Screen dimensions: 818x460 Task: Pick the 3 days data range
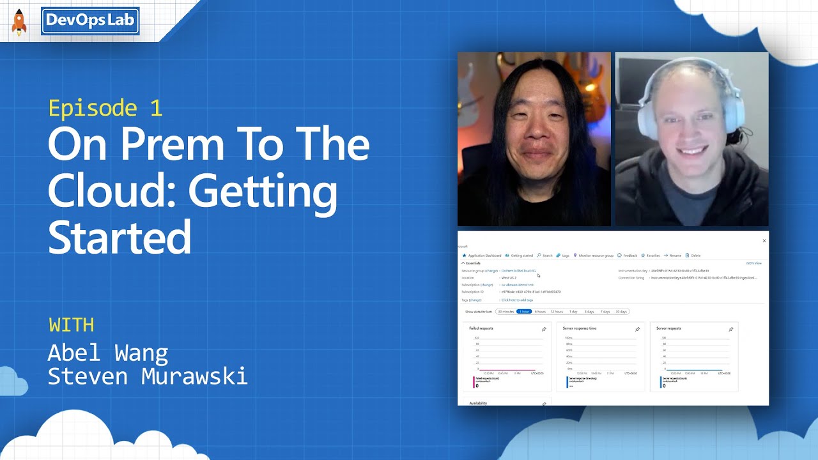tap(589, 312)
